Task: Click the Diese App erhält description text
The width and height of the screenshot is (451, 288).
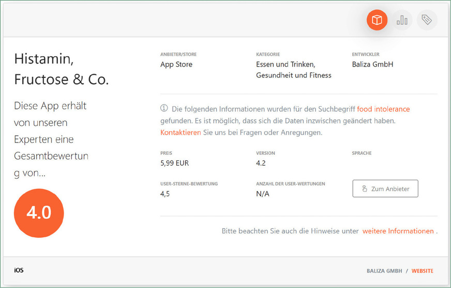Action: tap(51, 139)
